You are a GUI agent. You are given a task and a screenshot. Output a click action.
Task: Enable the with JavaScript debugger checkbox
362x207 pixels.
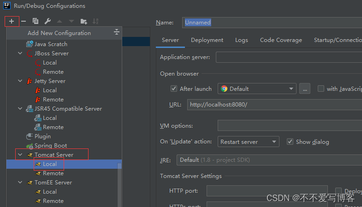(x=321, y=89)
